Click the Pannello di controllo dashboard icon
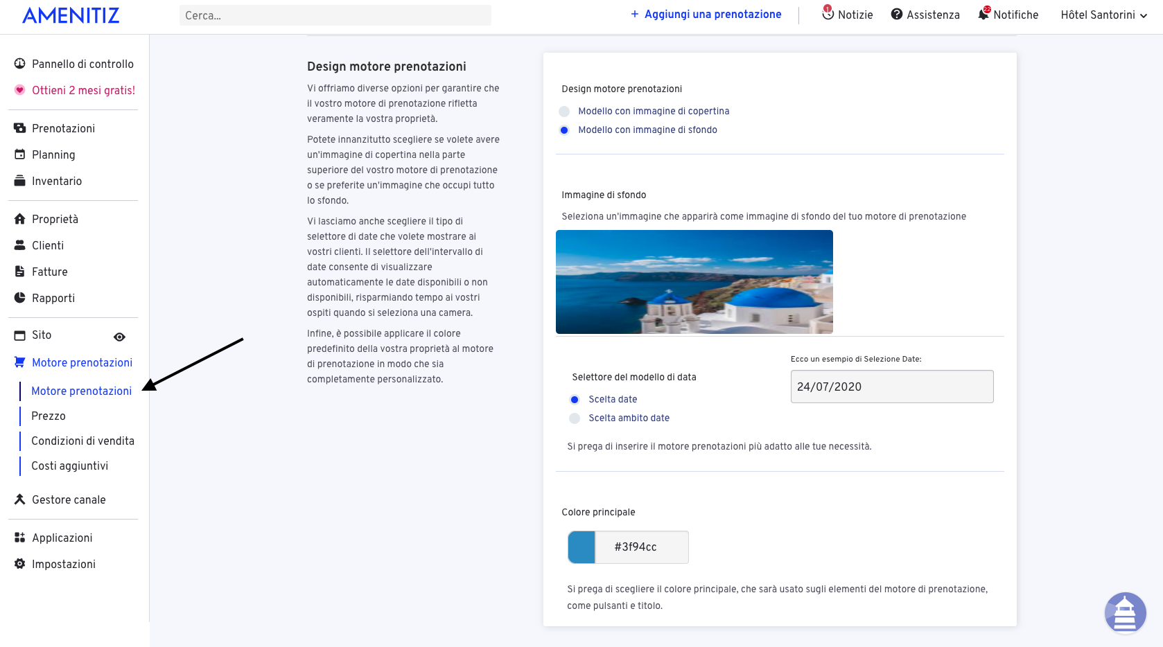 click(x=20, y=64)
